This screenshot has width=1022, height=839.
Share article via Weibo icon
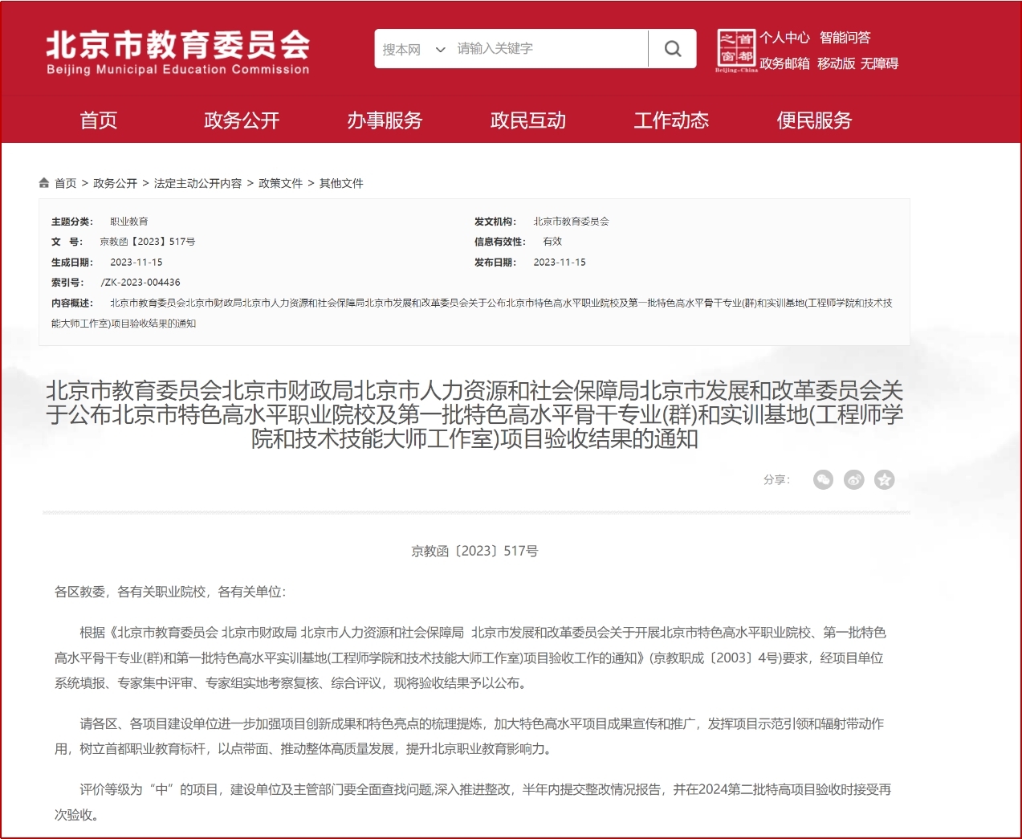853,480
